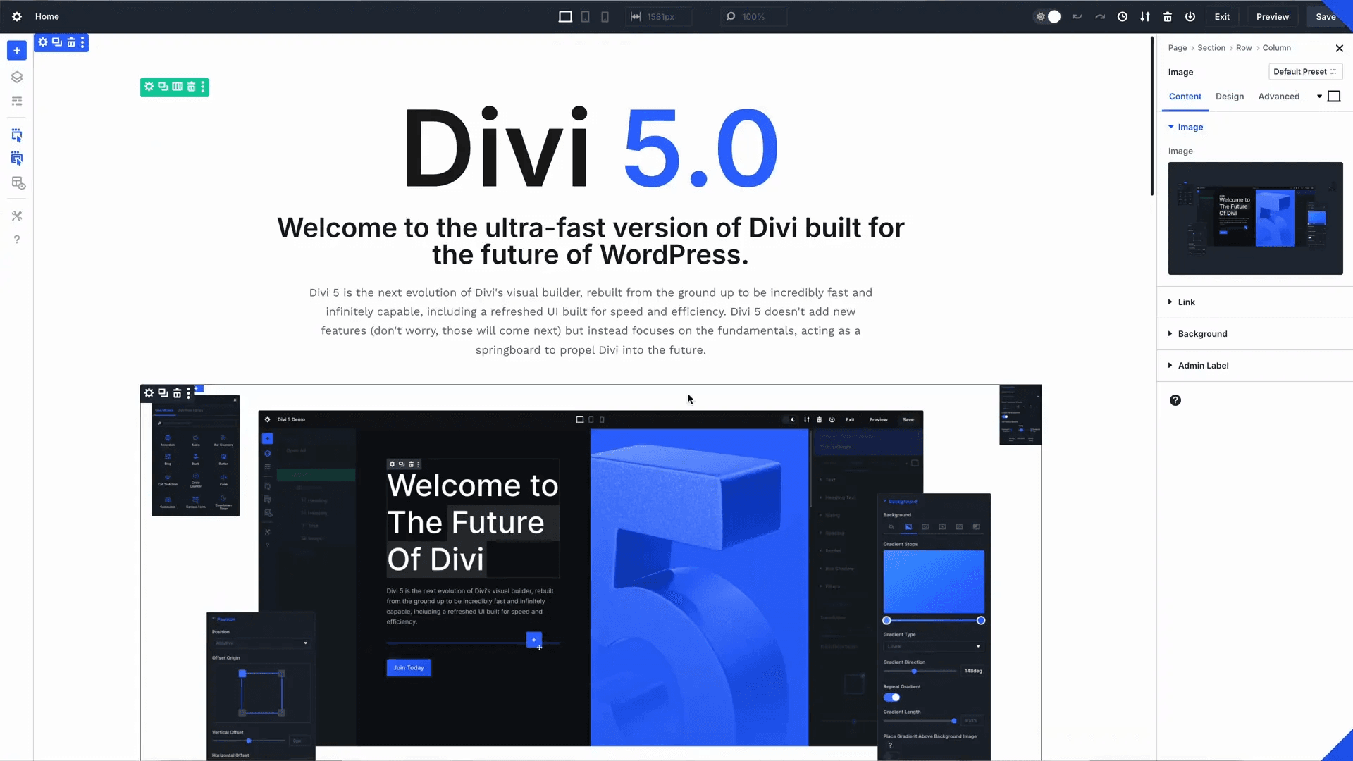Collapse the Image settings group
Screen dimensions: 1353x761
pyautogui.click(x=1190, y=127)
